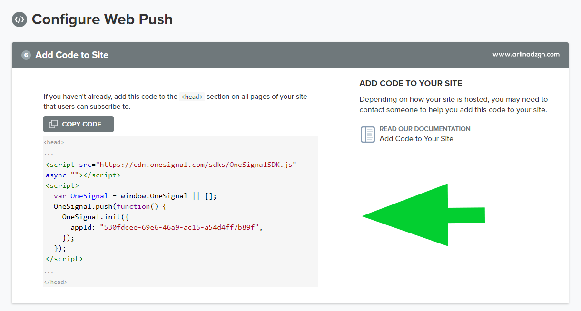Click the step 6 number badge
The height and width of the screenshot is (311, 581).
[26, 55]
